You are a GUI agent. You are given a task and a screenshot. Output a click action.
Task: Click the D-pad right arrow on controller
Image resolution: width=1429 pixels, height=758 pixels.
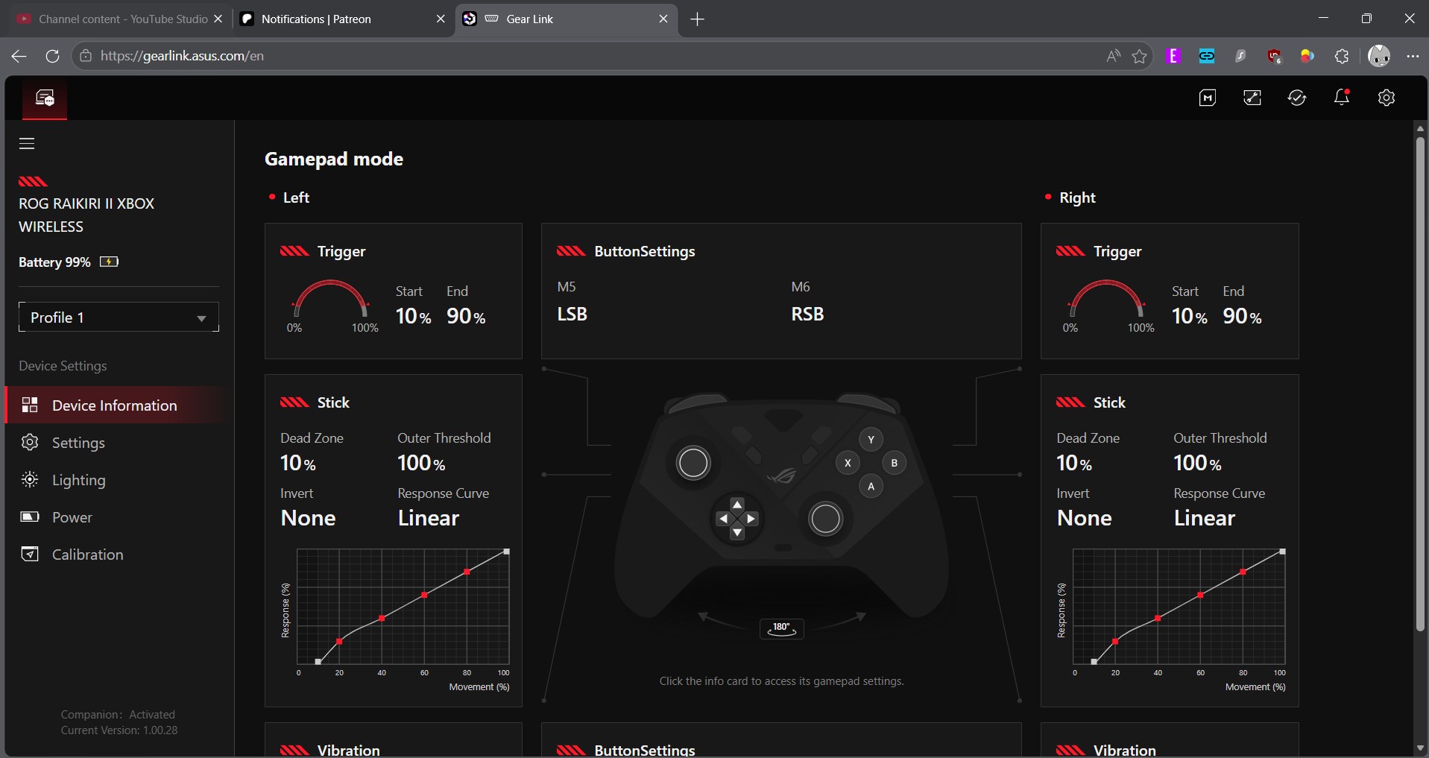751,519
